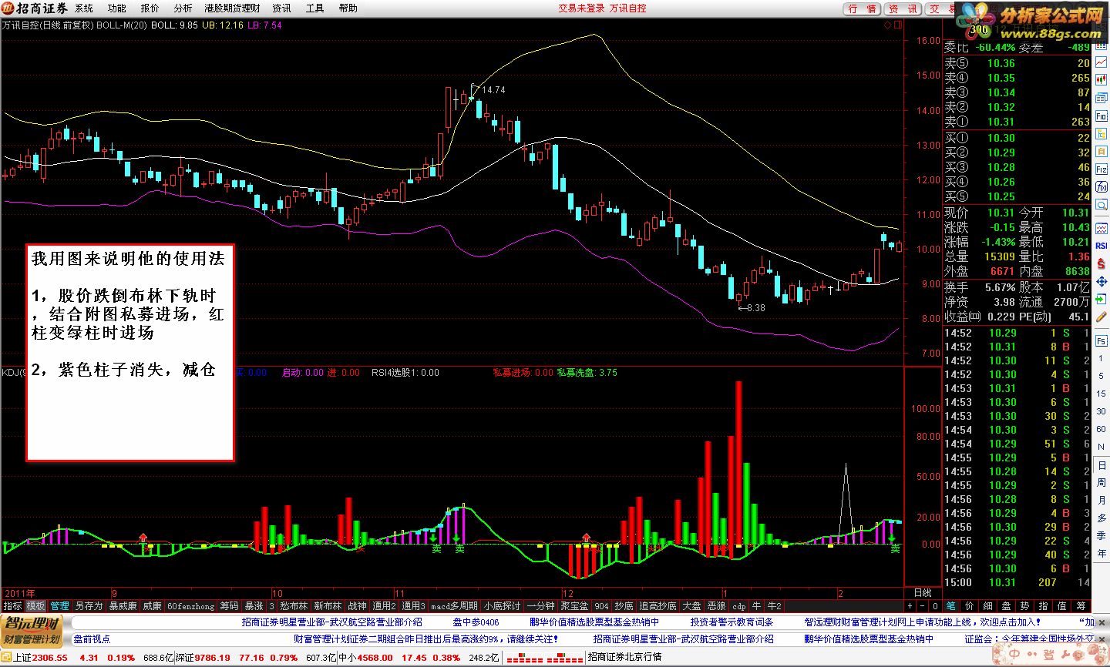This screenshot has height=667, width=1110.
Task: Click the green arrow export icon
Action: coord(1102,299)
